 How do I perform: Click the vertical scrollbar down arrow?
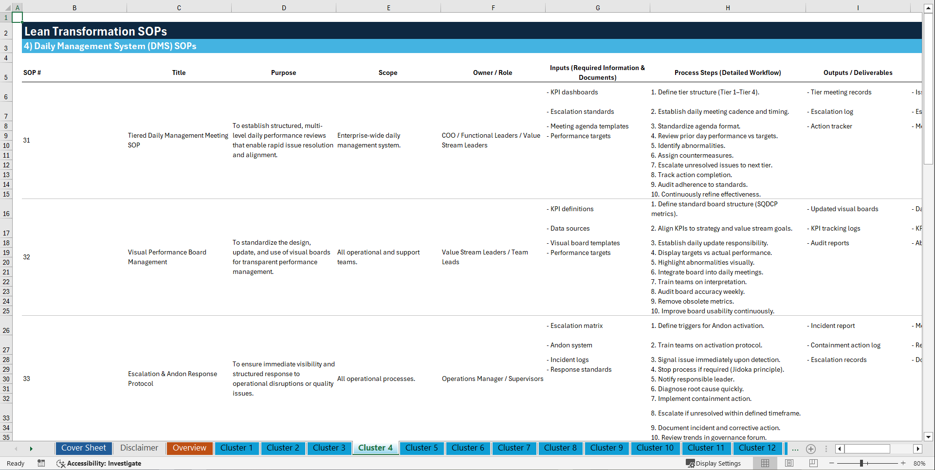coord(929,437)
